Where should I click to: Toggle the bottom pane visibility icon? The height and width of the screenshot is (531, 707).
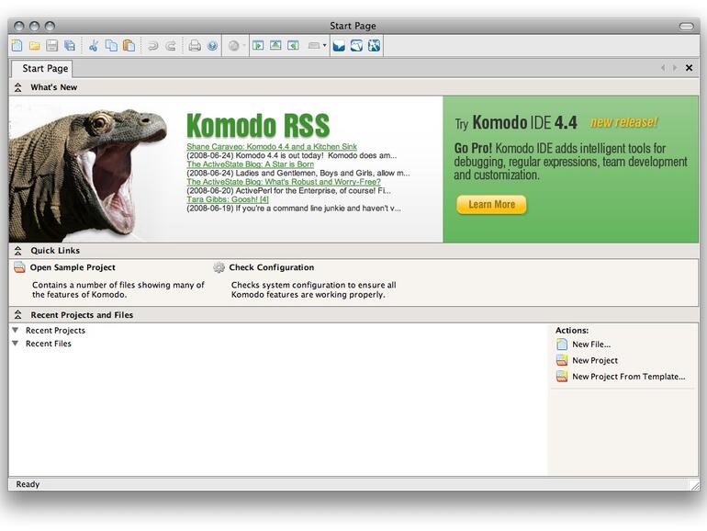point(275,45)
